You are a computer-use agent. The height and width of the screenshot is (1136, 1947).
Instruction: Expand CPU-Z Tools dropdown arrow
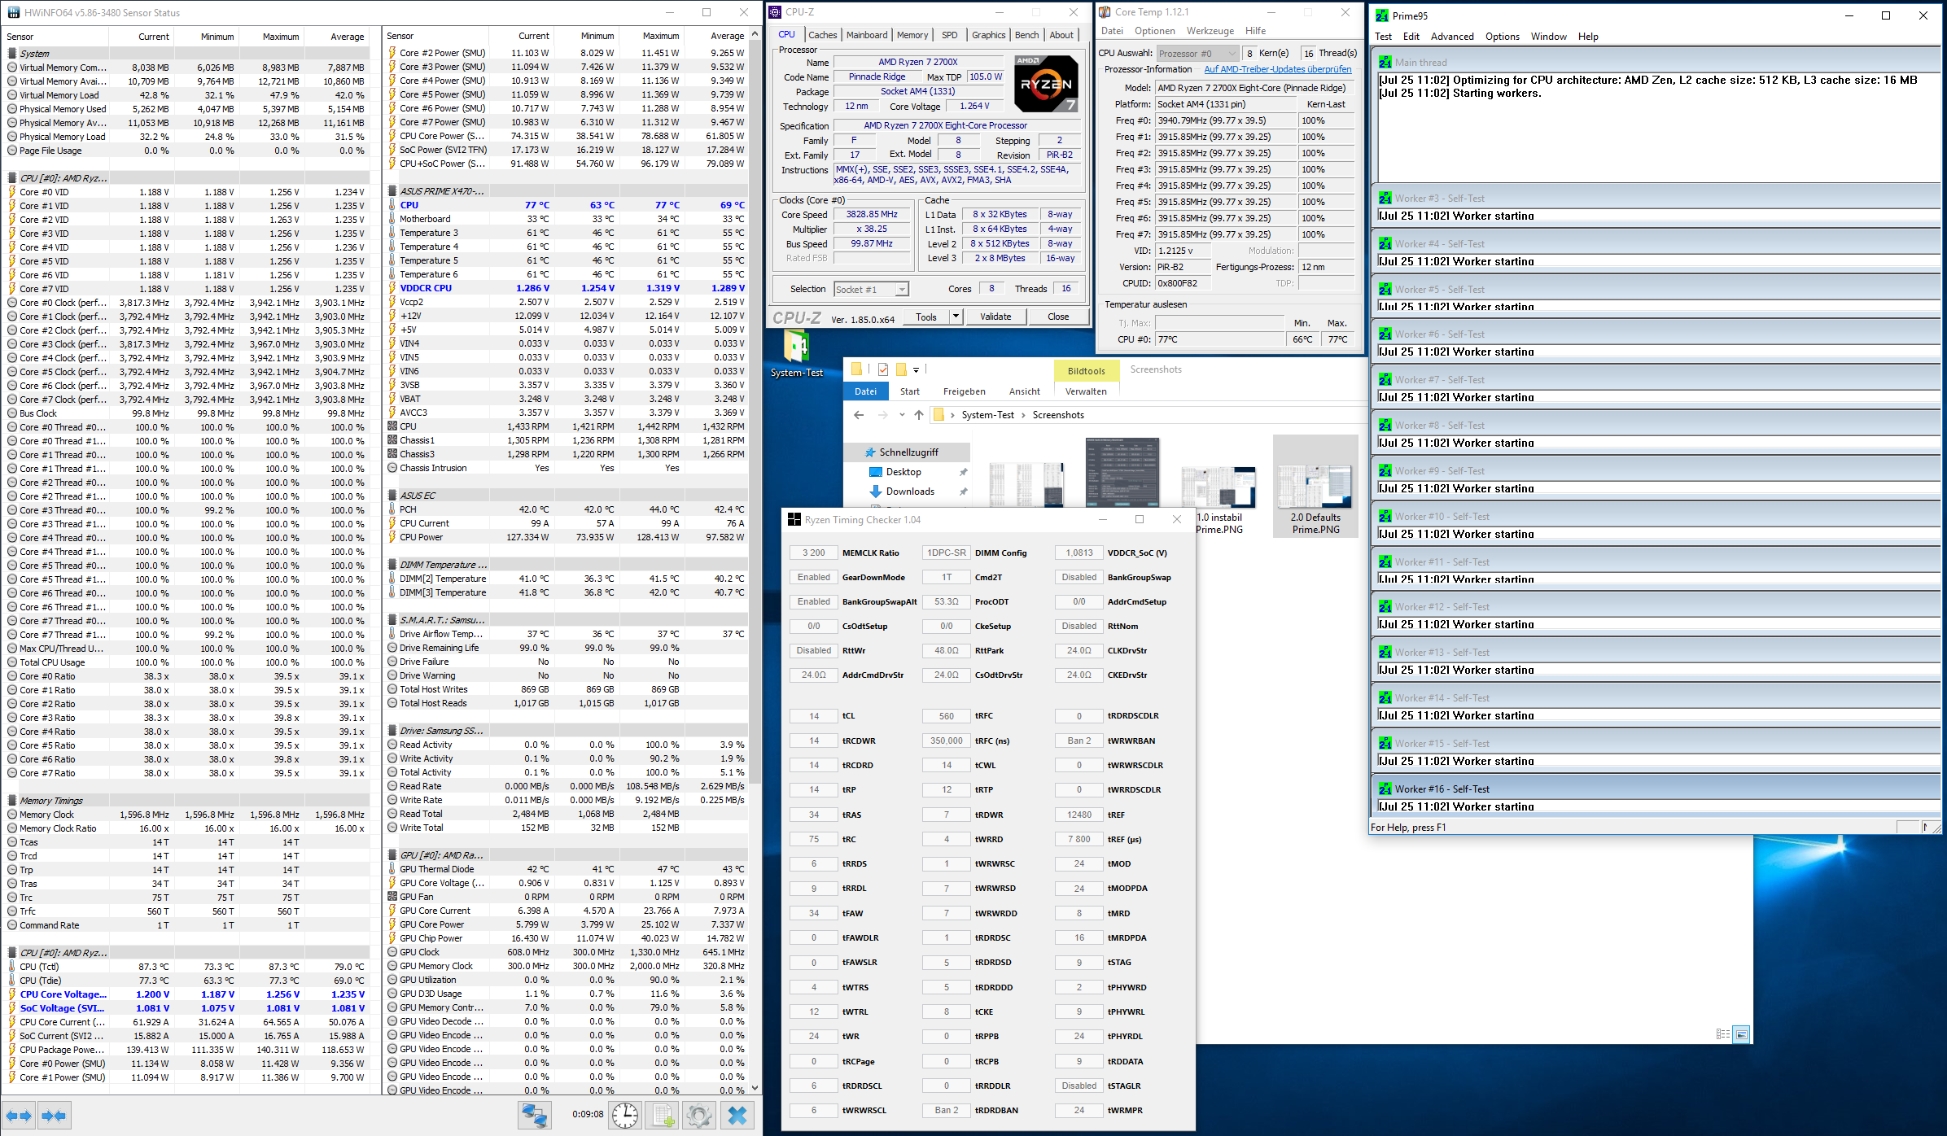[x=956, y=317]
